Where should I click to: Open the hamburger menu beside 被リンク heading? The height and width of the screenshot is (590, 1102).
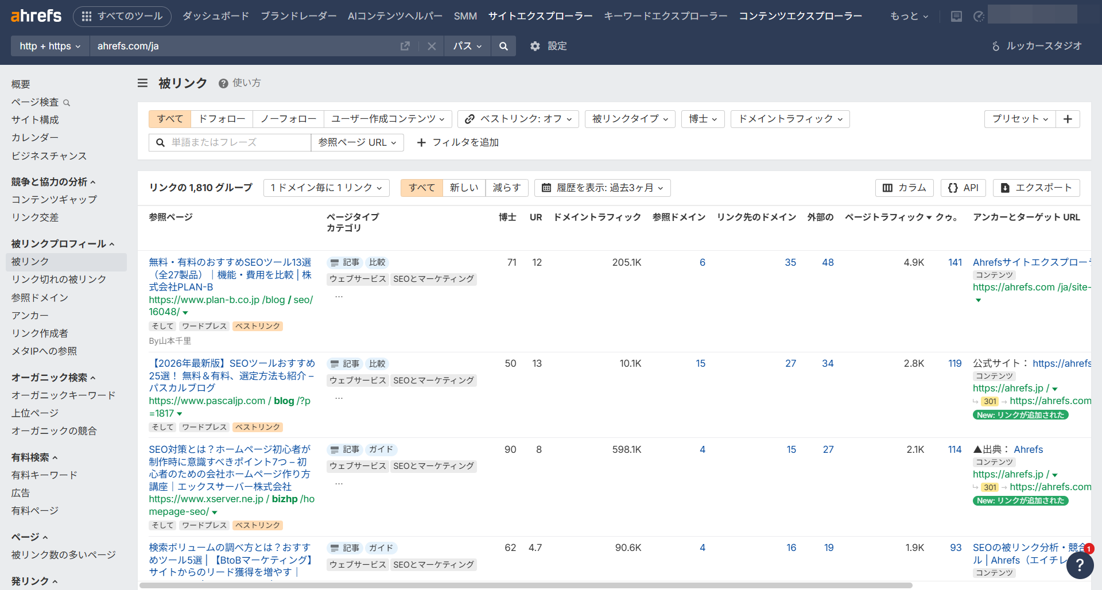point(142,83)
